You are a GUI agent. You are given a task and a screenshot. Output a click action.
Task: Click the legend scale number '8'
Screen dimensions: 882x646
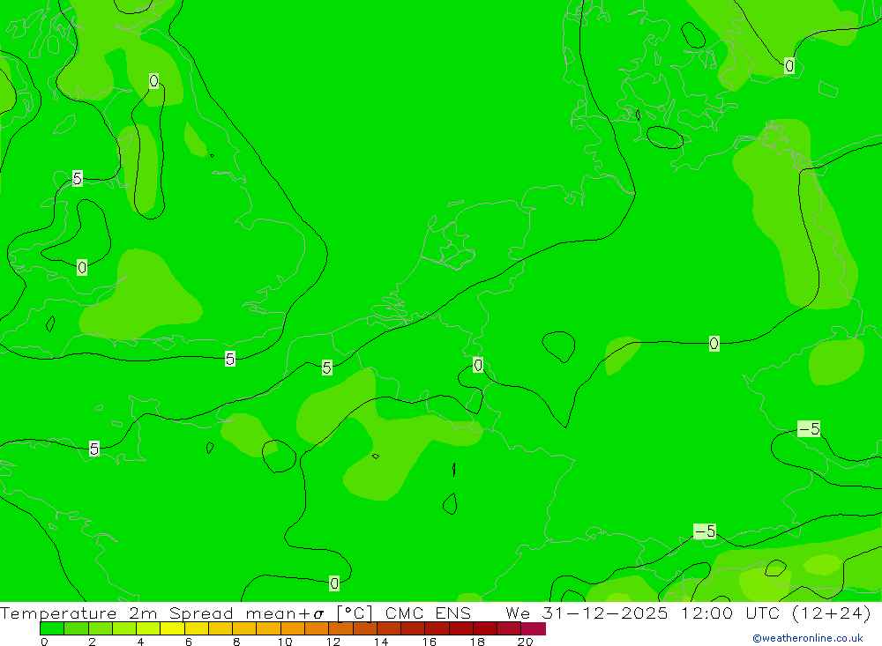click(236, 642)
